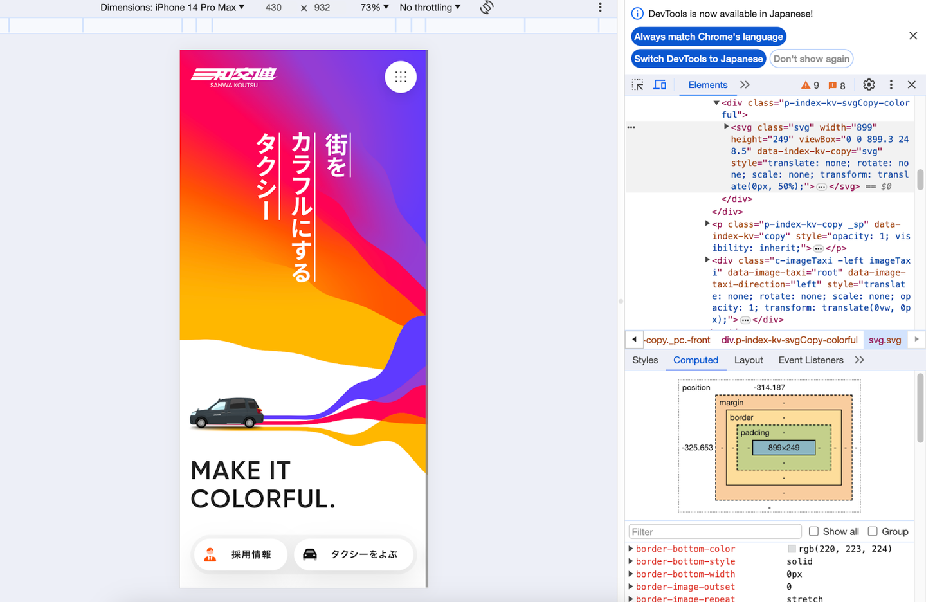Open DevTools settings gear

click(x=869, y=85)
